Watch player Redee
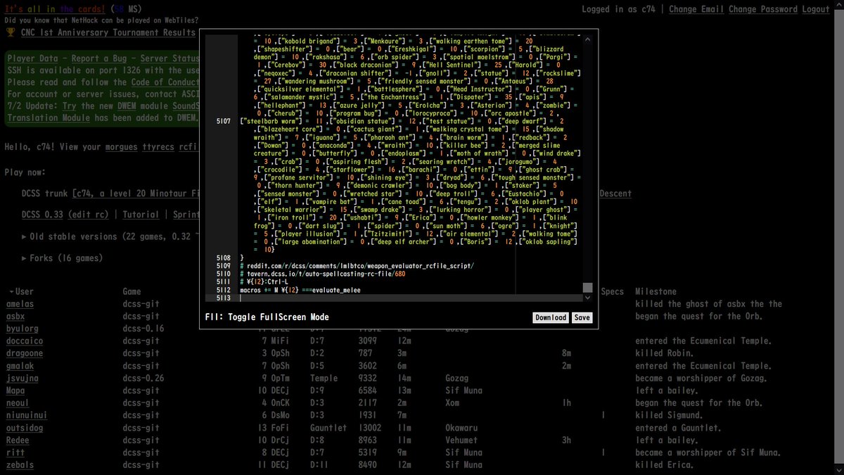 coord(18,441)
